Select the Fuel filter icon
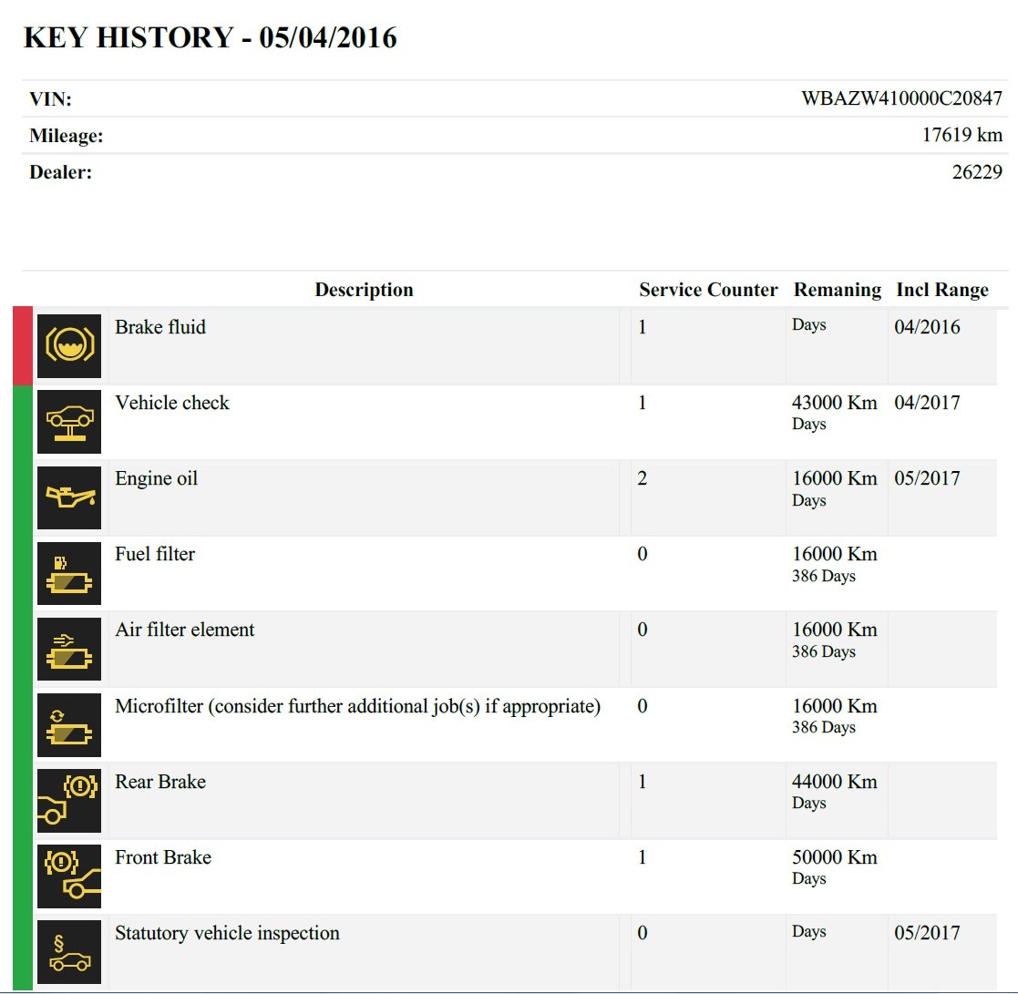 pos(69,573)
